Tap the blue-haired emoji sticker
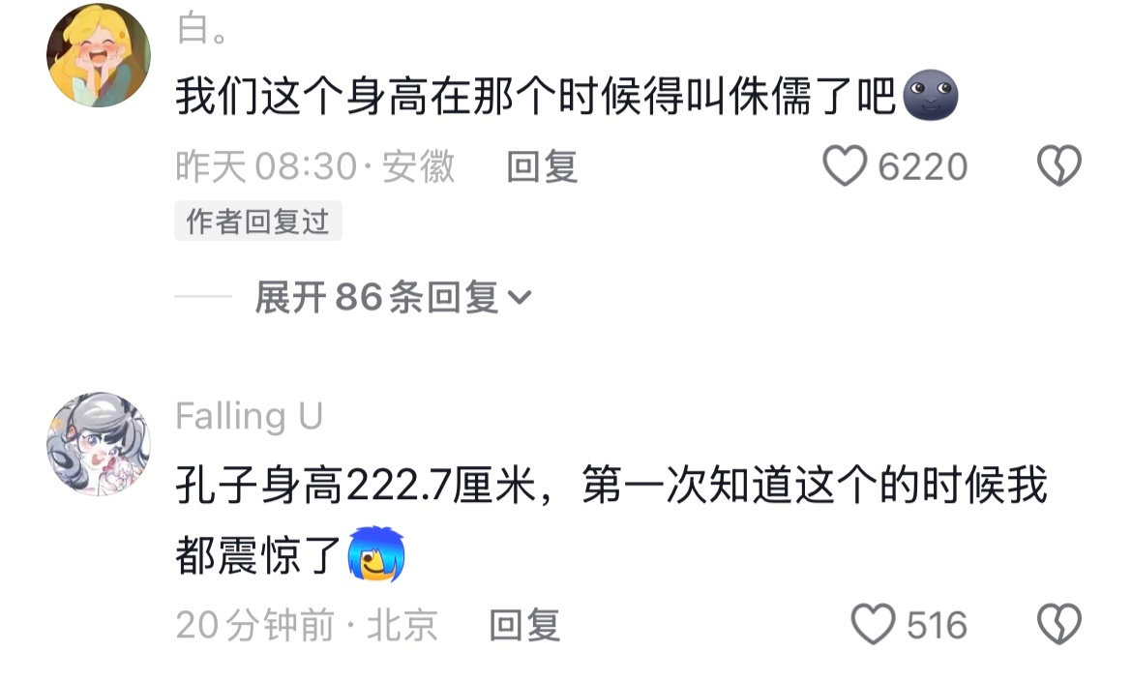1132x681 pixels. coord(376,554)
